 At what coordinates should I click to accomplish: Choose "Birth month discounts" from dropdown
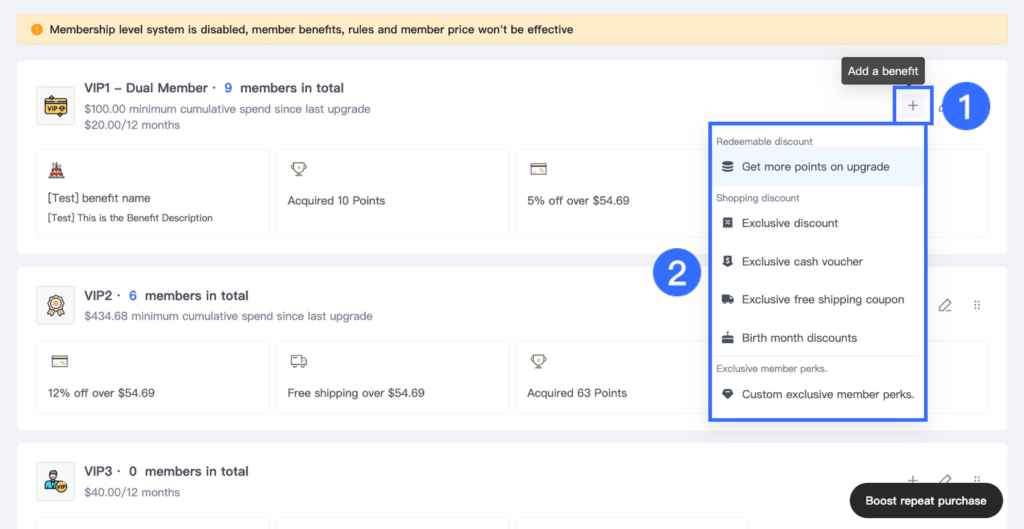(x=799, y=338)
